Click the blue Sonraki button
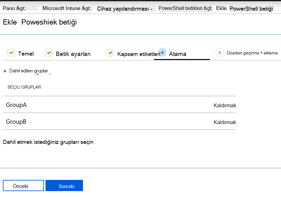 point(64,185)
